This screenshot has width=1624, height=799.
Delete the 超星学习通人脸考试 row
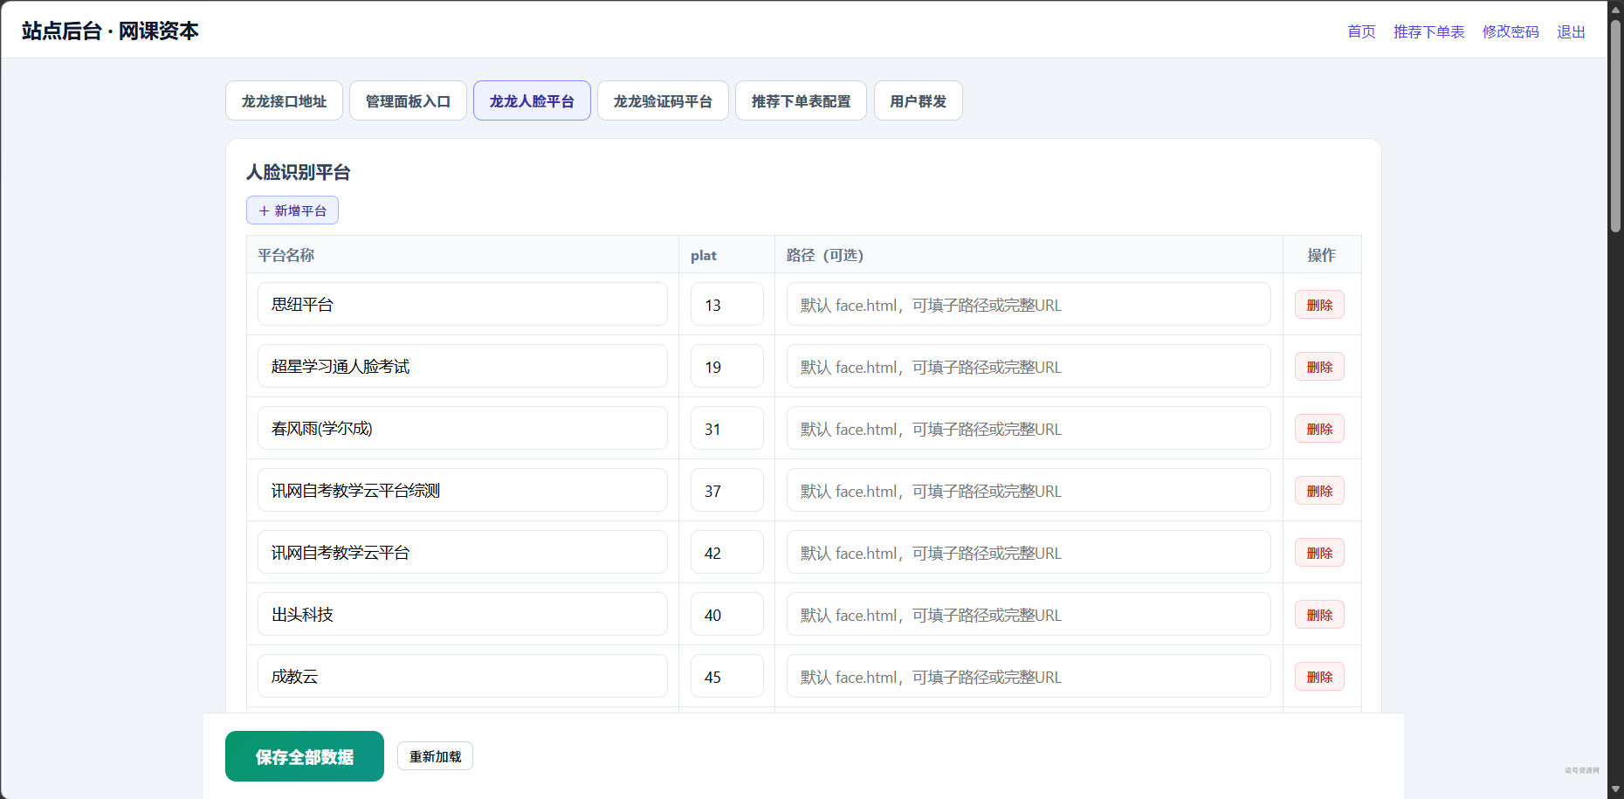[1319, 367]
